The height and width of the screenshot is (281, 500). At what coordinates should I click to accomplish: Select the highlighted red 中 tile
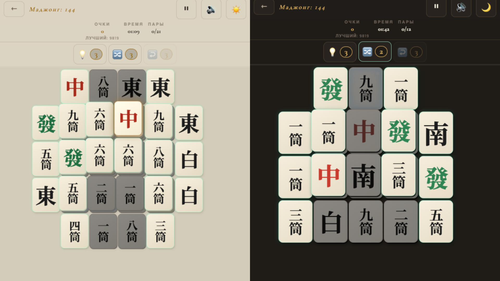pos(128,118)
